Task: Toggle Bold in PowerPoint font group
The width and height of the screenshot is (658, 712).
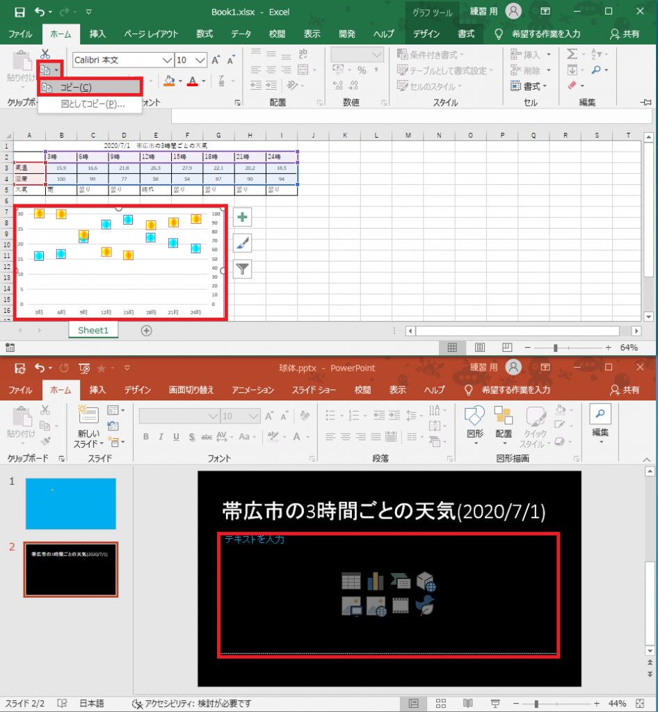Action: click(146, 437)
